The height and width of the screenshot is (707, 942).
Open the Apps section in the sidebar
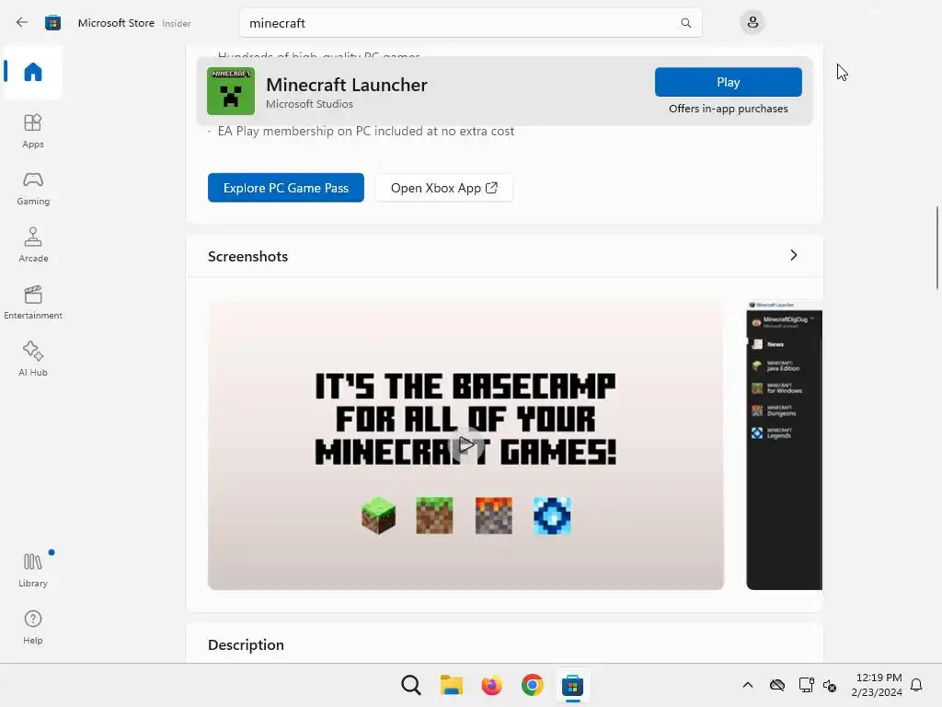click(x=33, y=131)
